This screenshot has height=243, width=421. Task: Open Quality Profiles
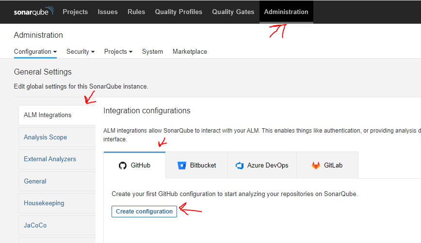pyautogui.click(x=178, y=12)
